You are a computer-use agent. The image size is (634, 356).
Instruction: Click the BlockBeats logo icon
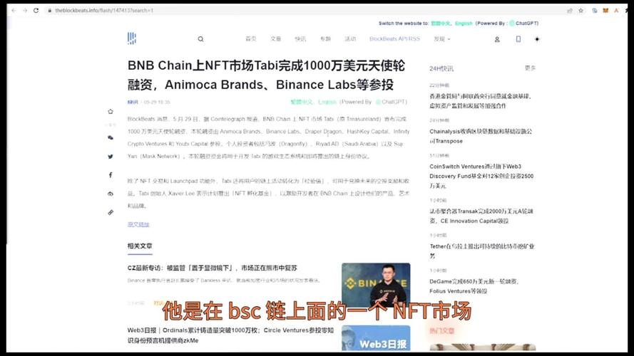[x=132, y=38]
